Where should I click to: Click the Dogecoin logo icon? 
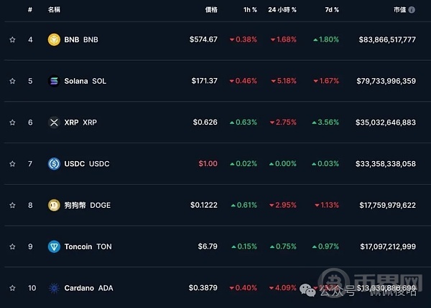[53, 205]
